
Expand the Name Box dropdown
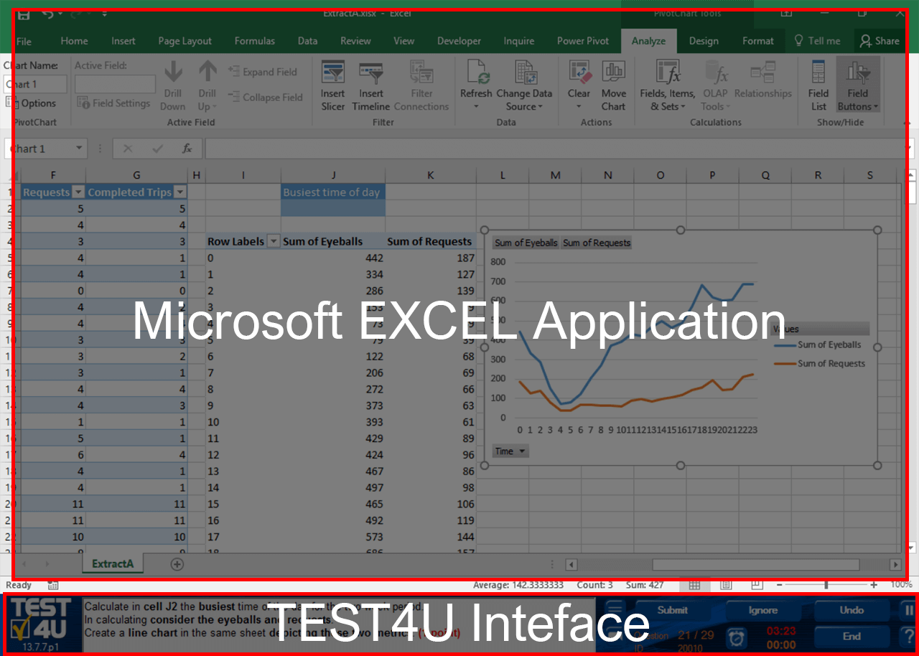79,149
